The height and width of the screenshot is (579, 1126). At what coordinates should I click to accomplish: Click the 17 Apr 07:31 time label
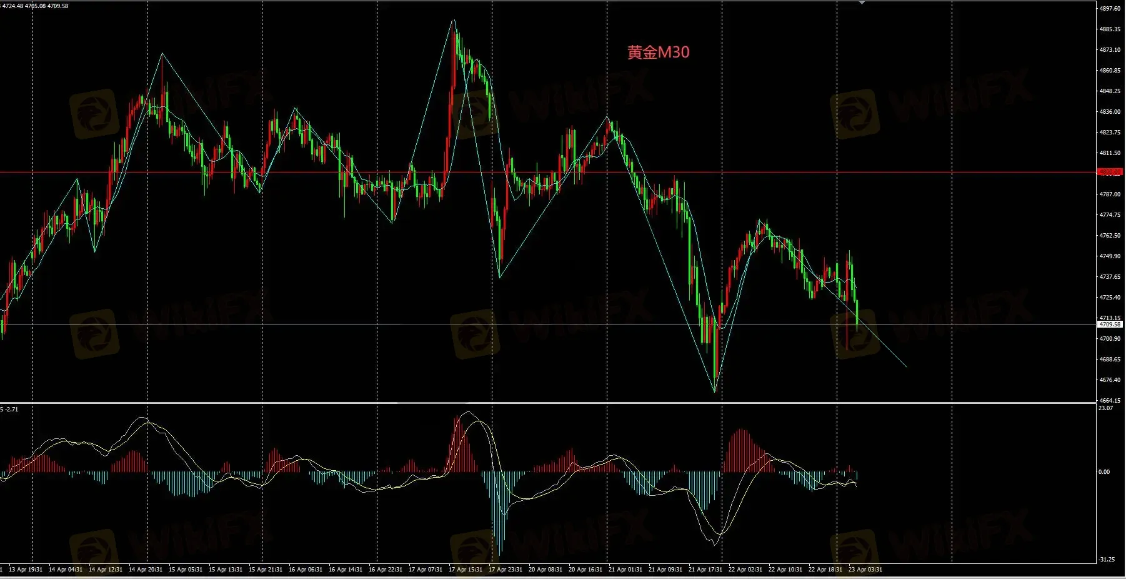coord(426,570)
